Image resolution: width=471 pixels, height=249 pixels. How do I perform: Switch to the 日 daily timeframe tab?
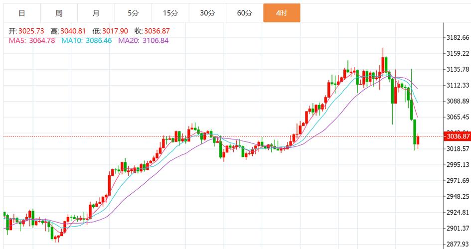click(x=22, y=13)
